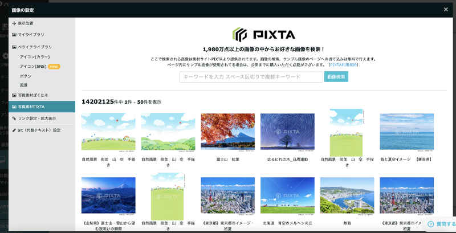
Task: Select the ペライチライブラリ section
Action: (35, 47)
